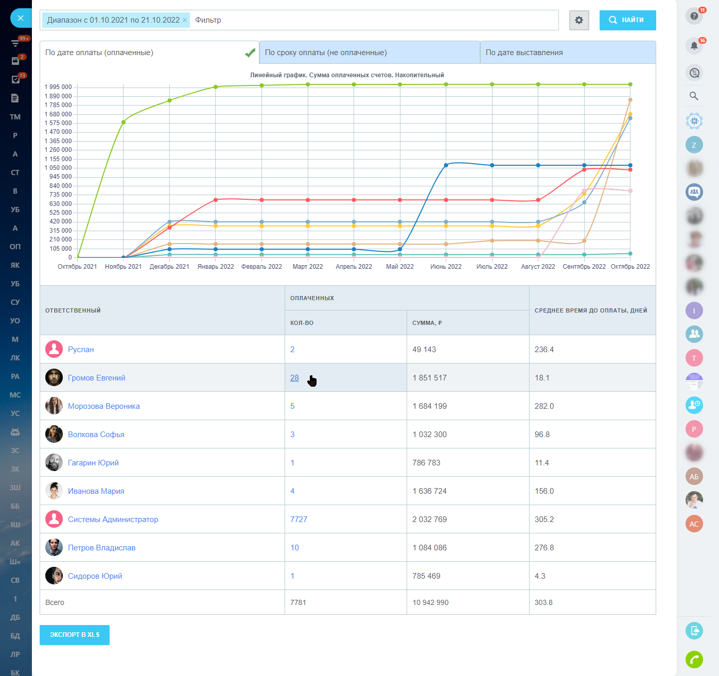
Task: Close the left slider with X button
Action: (x=21, y=18)
